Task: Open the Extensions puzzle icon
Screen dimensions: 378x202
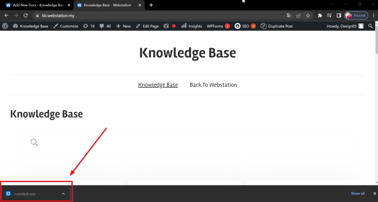Action: [320, 16]
